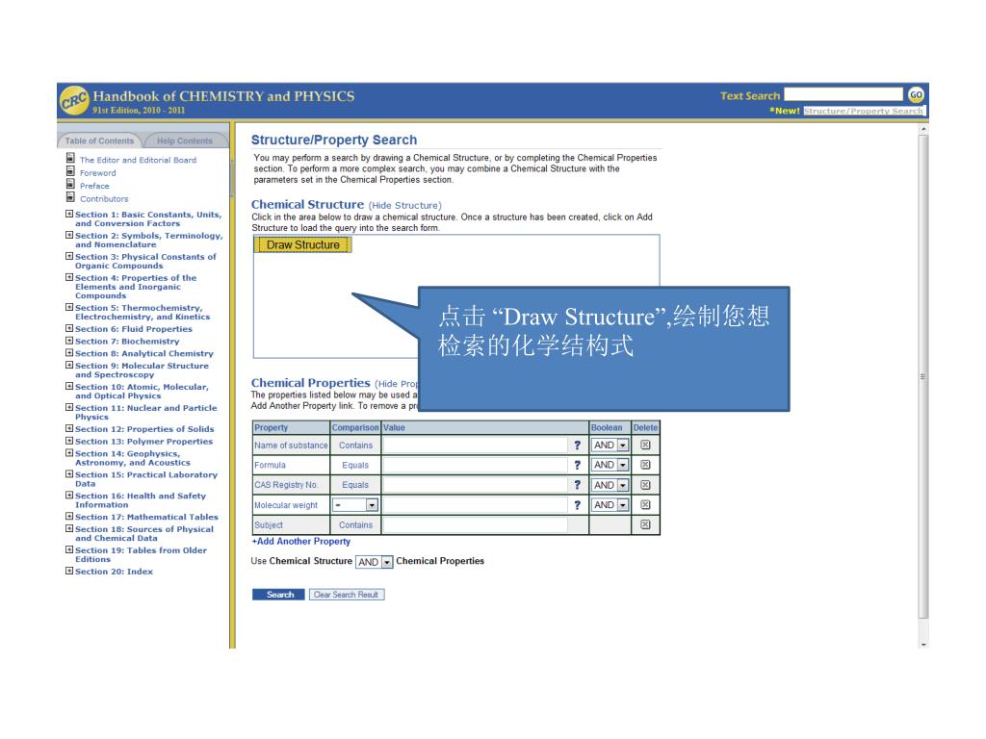
Task: Open the Contributors document icon
Action: (70, 196)
